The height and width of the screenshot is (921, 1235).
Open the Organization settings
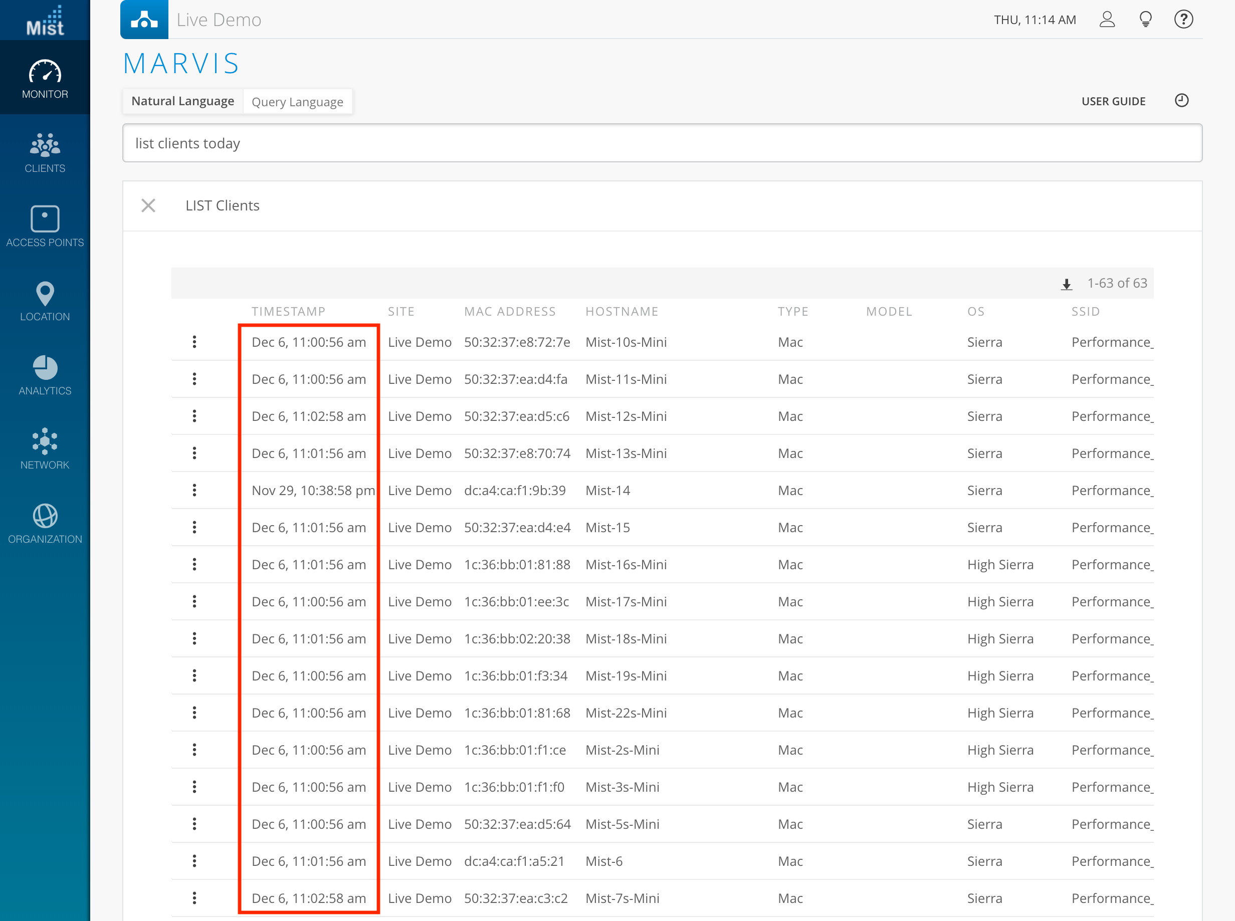(x=45, y=524)
